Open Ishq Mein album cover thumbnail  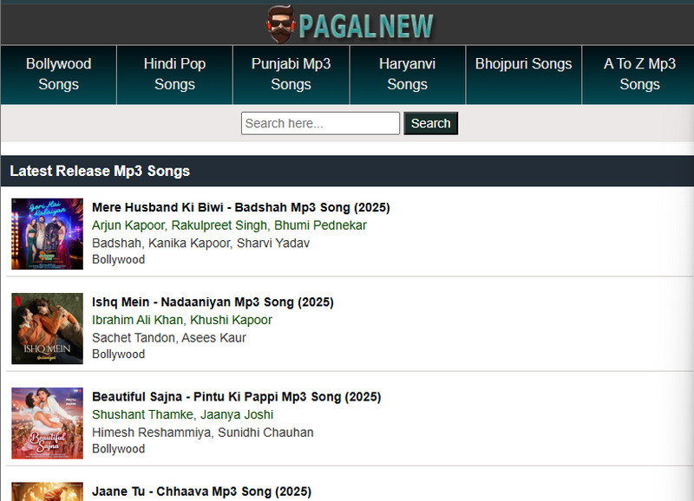click(x=48, y=329)
